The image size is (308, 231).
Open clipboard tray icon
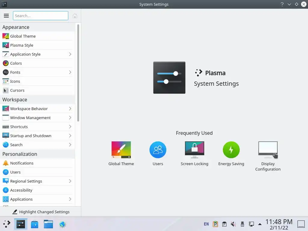click(224, 224)
